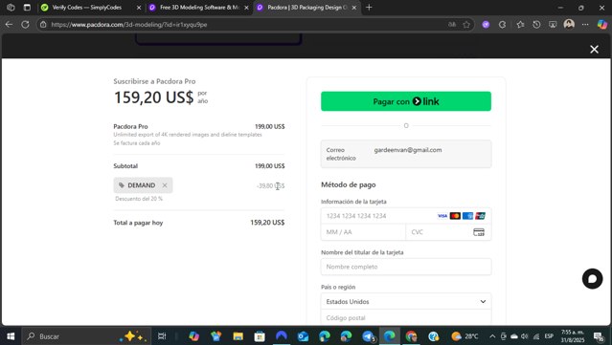Open the volume control in tray
612x345 pixels.
tap(524, 336)
